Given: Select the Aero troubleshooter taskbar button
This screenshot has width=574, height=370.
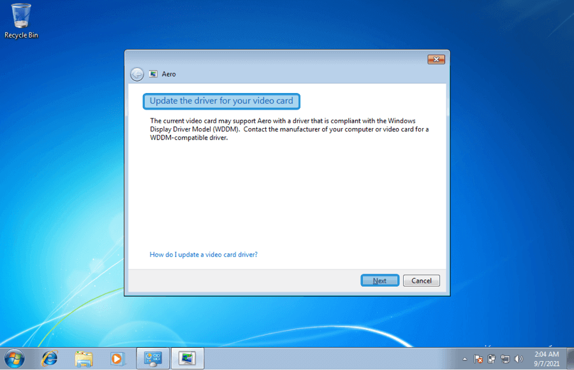Looking at the screenshot, I should (188, 359).
